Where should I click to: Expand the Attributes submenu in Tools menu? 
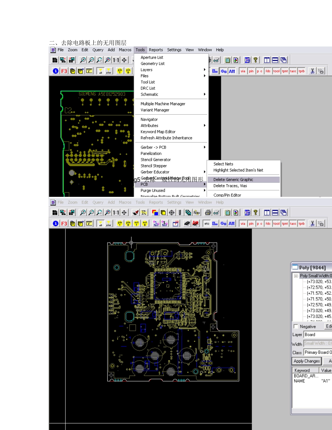pyautogui.click(x=171, y=126)
